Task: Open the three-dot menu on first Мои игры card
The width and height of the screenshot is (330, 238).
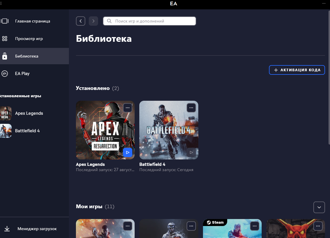Action: (128, 226)
